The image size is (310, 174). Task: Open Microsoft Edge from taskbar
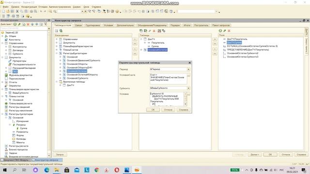pyautogui.click(x=47, y=170)
